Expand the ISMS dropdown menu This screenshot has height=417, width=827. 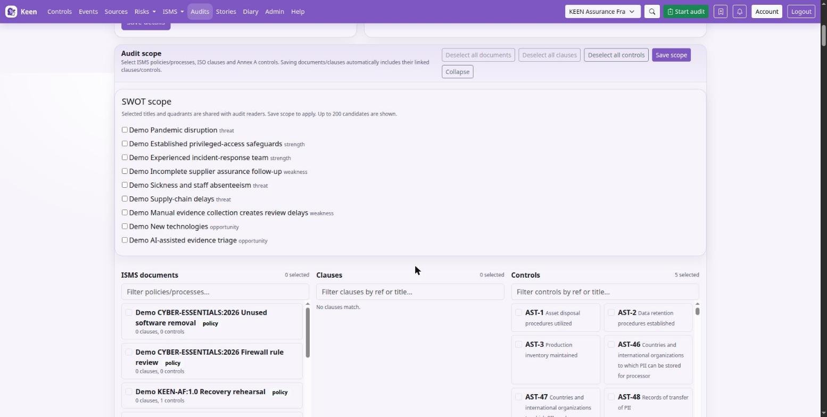[173, 12]
